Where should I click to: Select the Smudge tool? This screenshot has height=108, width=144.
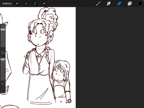pos(109,4)
